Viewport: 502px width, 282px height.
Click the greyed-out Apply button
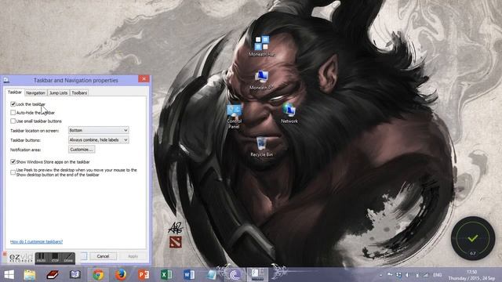pyautogui.click(x=133, y=256)
